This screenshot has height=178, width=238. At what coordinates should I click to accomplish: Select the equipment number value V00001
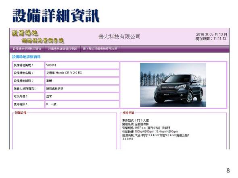click(51, 65)
